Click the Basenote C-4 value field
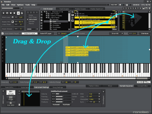The height and width of the screenshot is (114, 152). pos(15,82)
